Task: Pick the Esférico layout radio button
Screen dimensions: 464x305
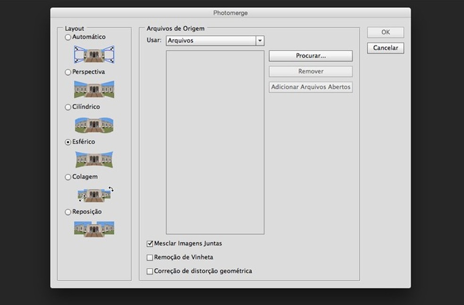Action: (68, 142)
